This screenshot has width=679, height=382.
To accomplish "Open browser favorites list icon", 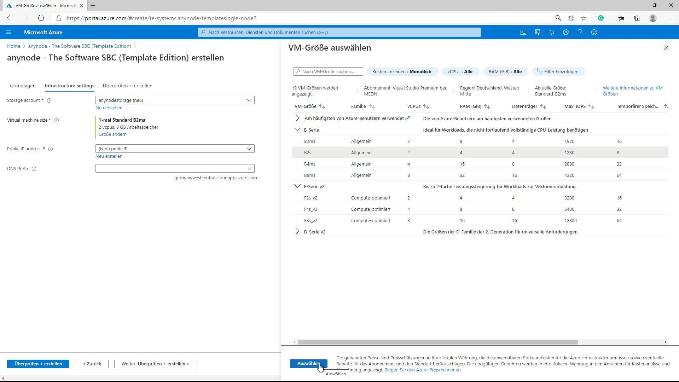I will pos(621,18).
